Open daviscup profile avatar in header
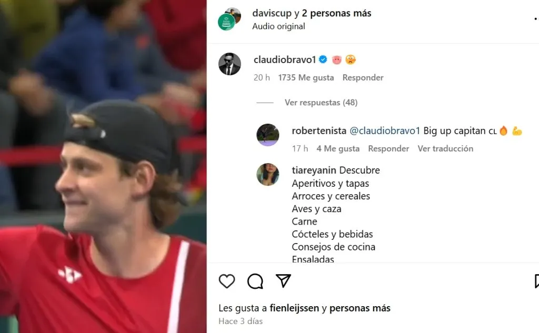Image resolution: width=539 pixels, height=333 pixels. pos(229,19)
